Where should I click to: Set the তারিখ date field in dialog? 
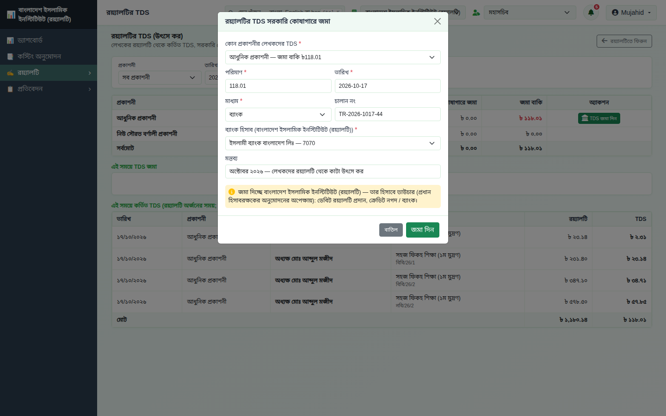click(x=388, y=86)
